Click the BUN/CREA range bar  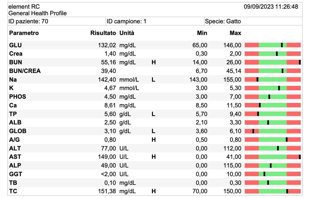coord(273,71)
